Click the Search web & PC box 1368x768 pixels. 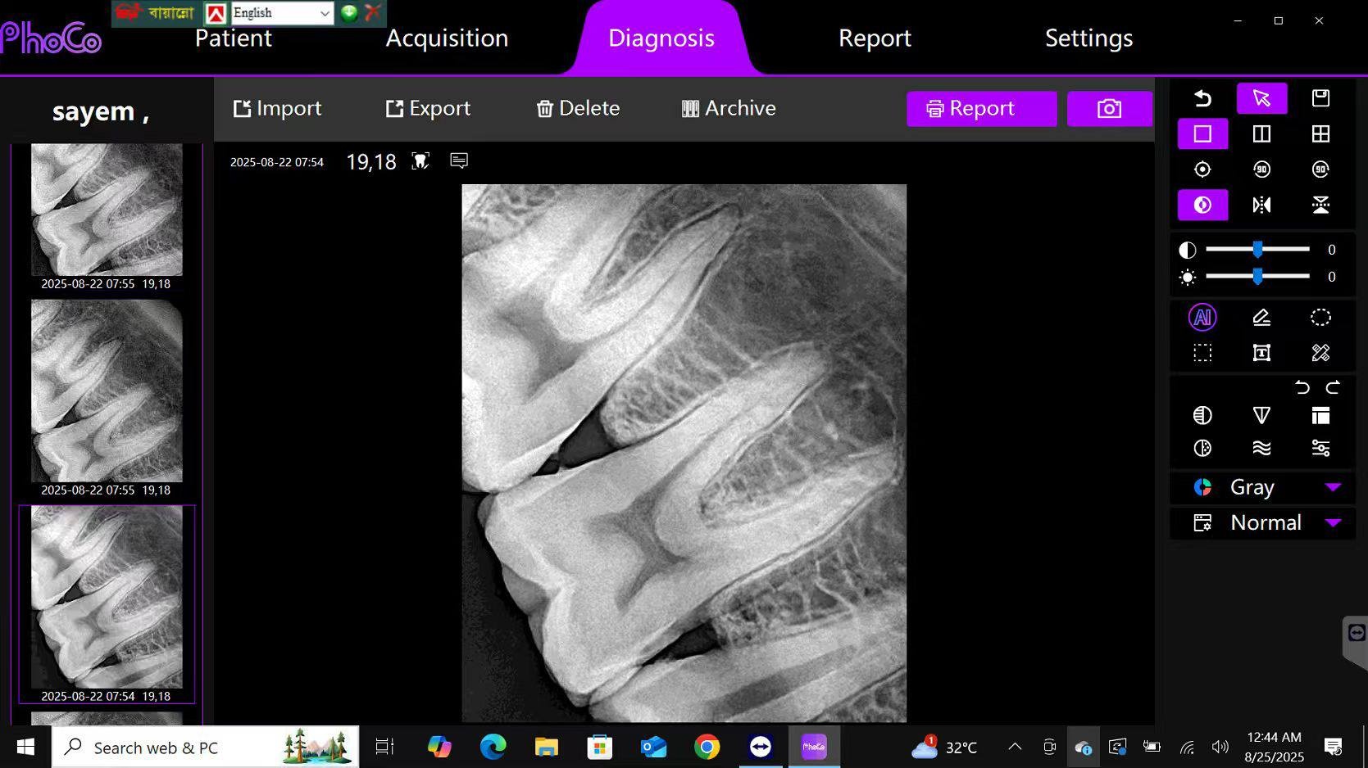[205, 747]
